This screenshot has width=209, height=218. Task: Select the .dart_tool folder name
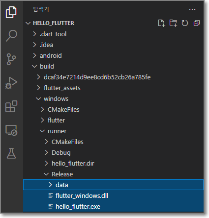pyautogui.click(x=53, y=34)
